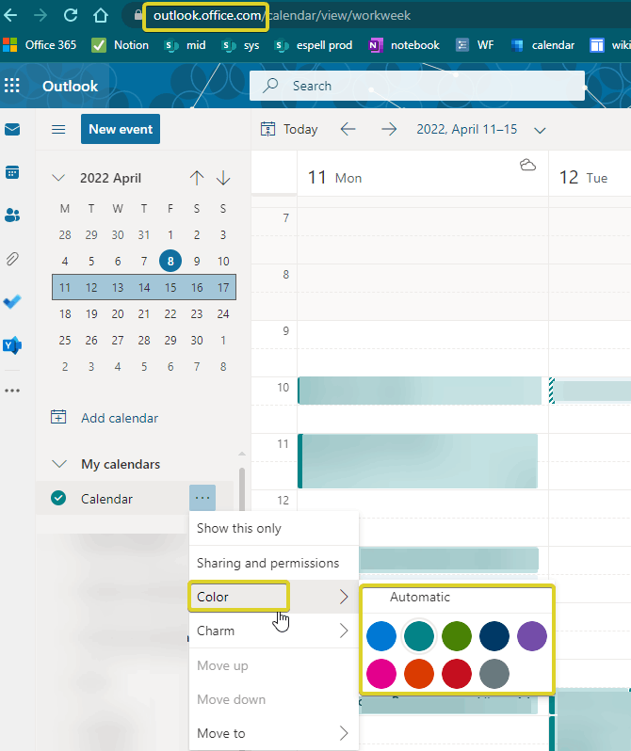The image size is (631, 751).
Task: Uncheck the Calendar visibility checkmark
Action: click(x=58, y=498)
